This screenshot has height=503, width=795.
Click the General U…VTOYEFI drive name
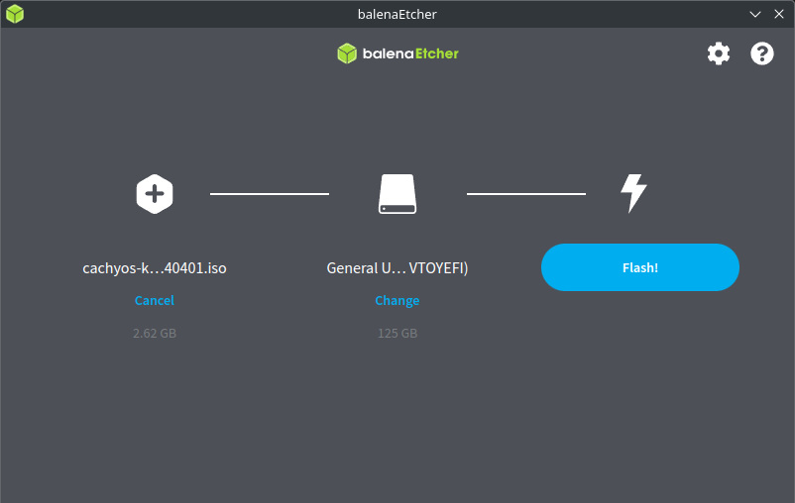[397, 268]
